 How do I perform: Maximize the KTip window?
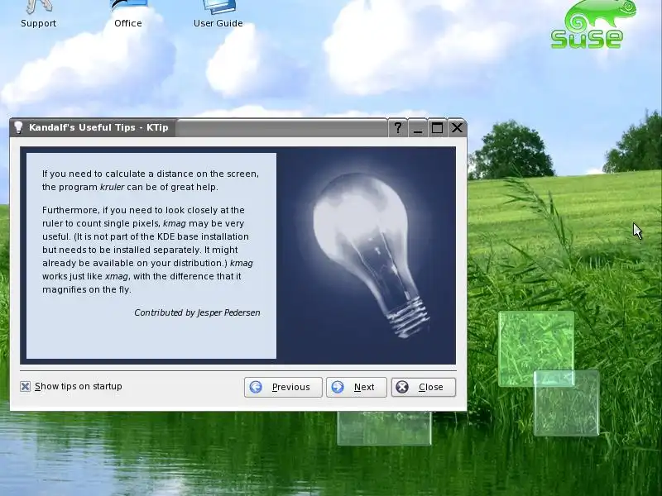click(x=437, y=128)
